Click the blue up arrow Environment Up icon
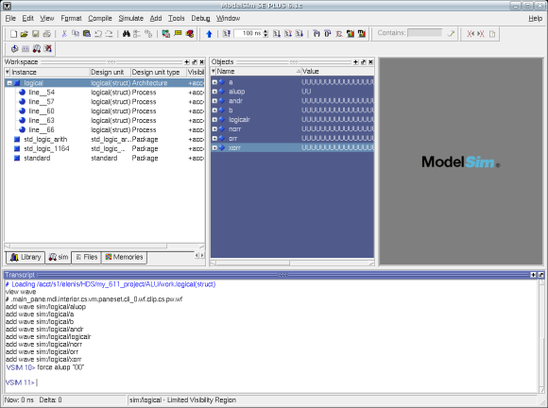548x408 pixels. click(x=209, y=34)
